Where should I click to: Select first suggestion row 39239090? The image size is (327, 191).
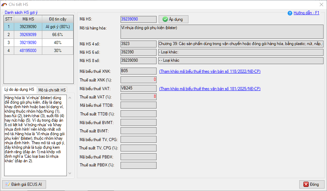(28, 27)
